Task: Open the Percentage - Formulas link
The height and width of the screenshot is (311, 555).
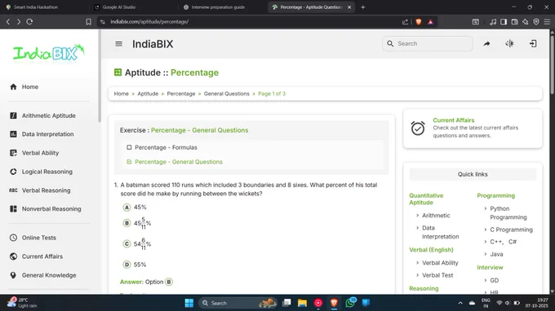Action: tap(166, 147)
